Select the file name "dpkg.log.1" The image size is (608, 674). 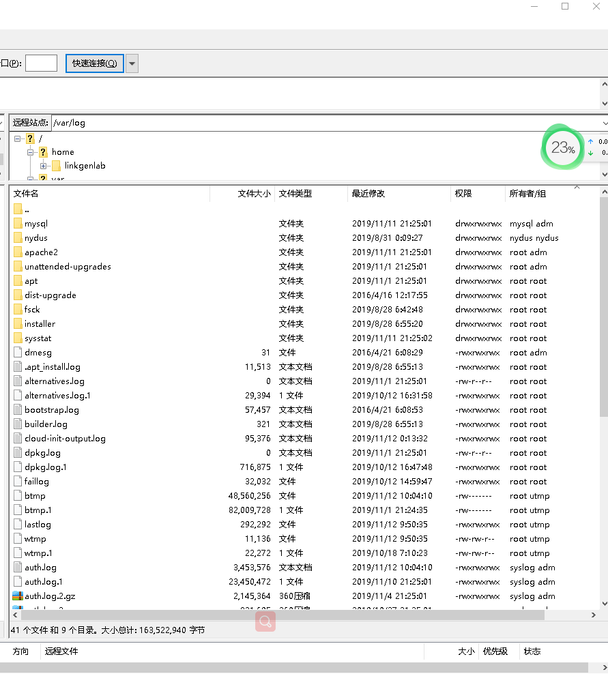[x=46, y=467]
